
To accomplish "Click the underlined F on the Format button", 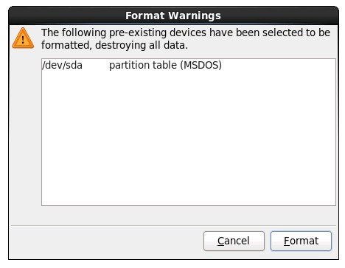I will tap(287, 241).
